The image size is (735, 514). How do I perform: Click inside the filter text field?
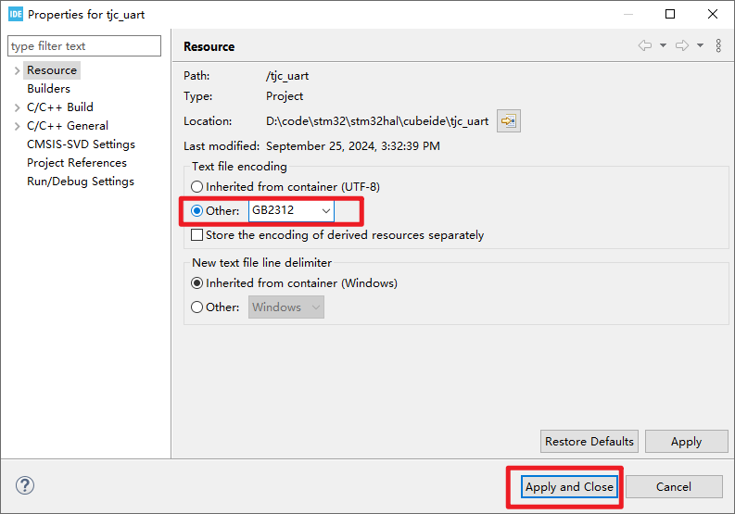pos(83,46)
